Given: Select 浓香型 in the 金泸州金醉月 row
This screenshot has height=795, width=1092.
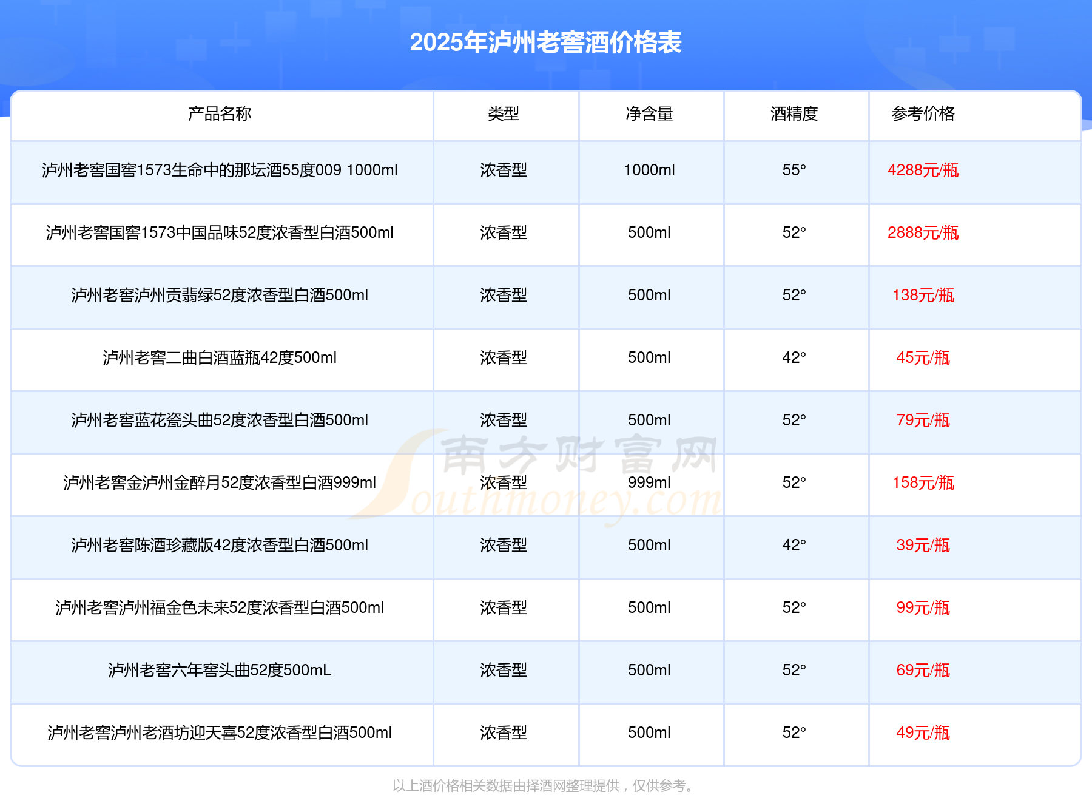Looking at the screenshot, I should click(x=504, y=482).
